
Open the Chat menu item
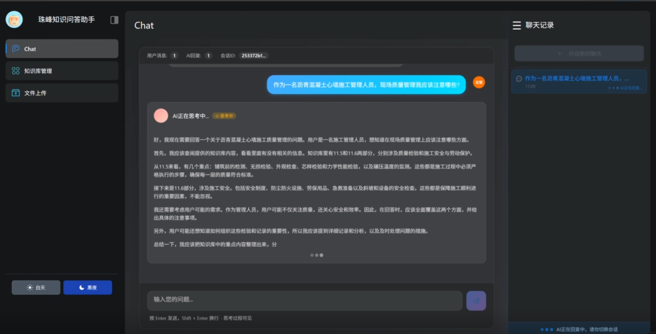(62, 49)
